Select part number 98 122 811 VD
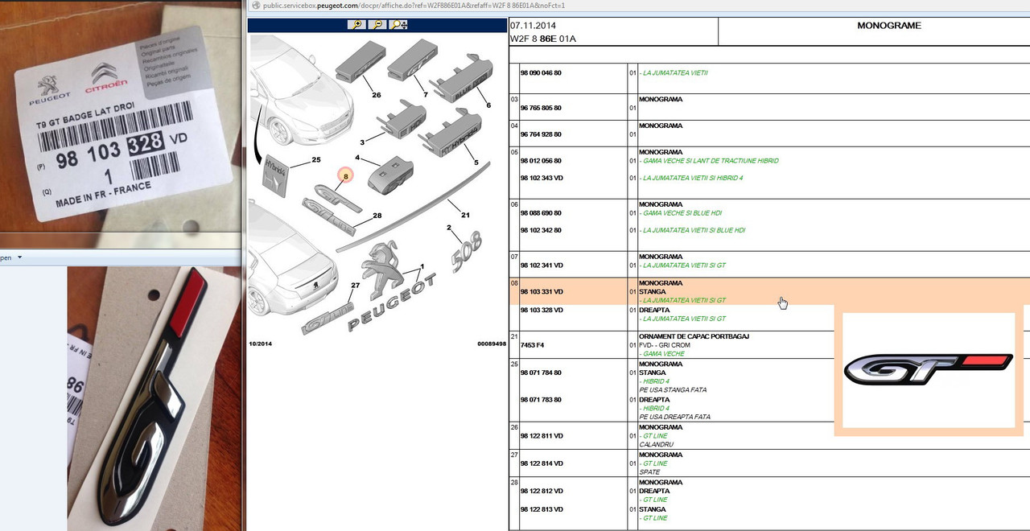 [x=542, y=436]
